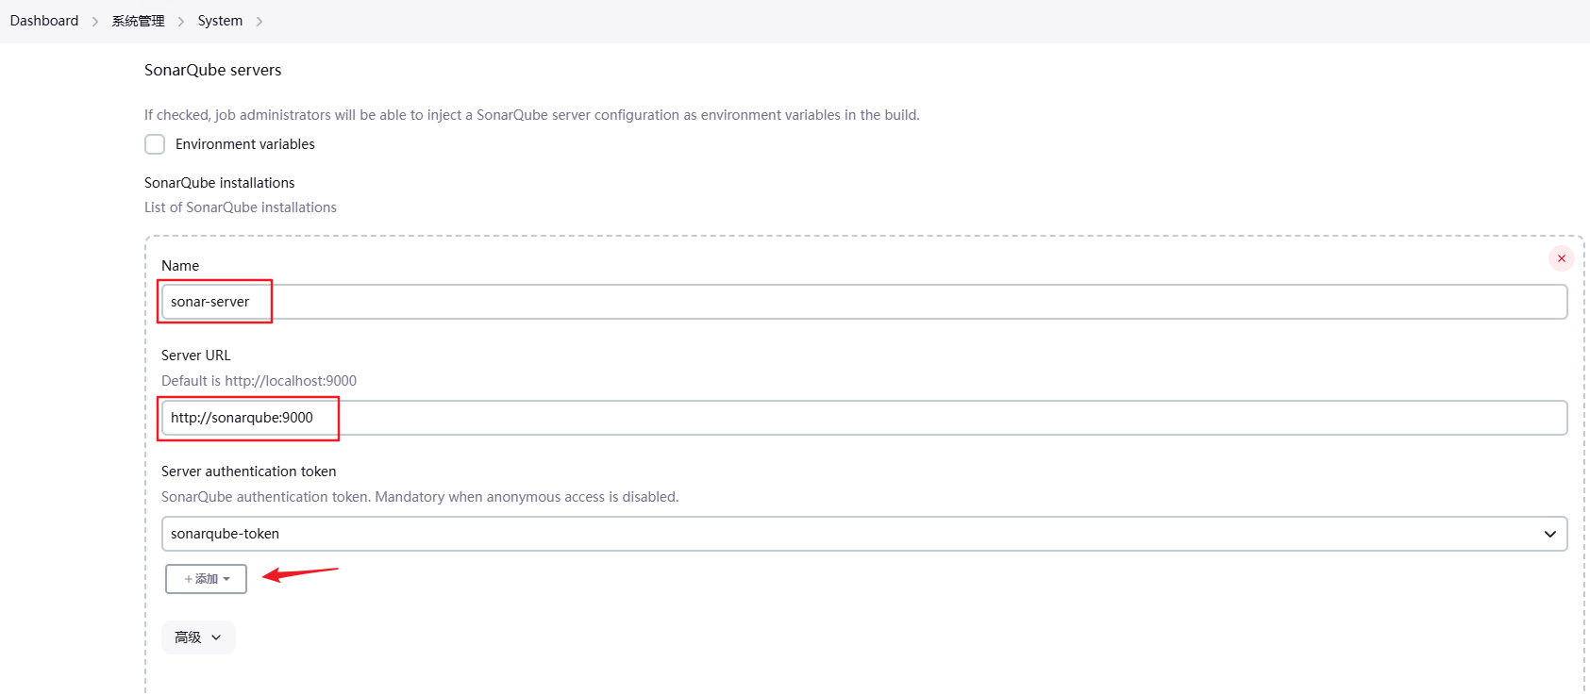The image size is (1590, 695).
Task: Click the System breadcrumb link
Action: click(x=220, y=21)
